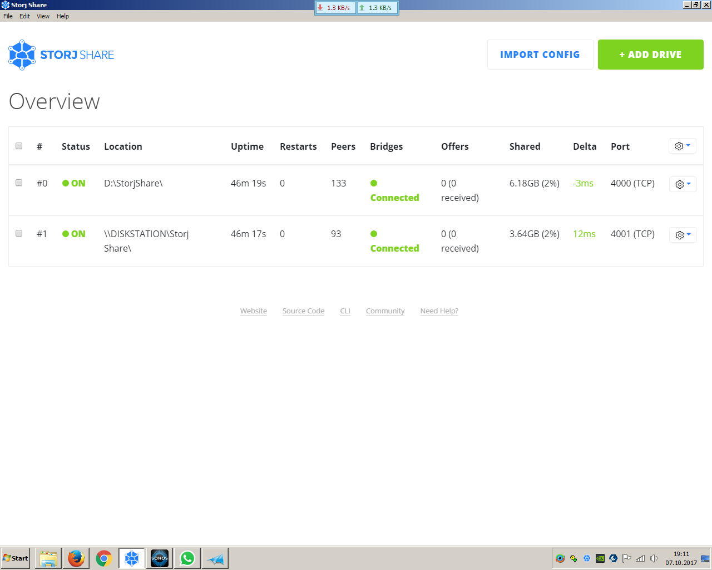This screenshot has width=712, height=570.
Task: Click the Storj Share logo
Action: point(61,55)
